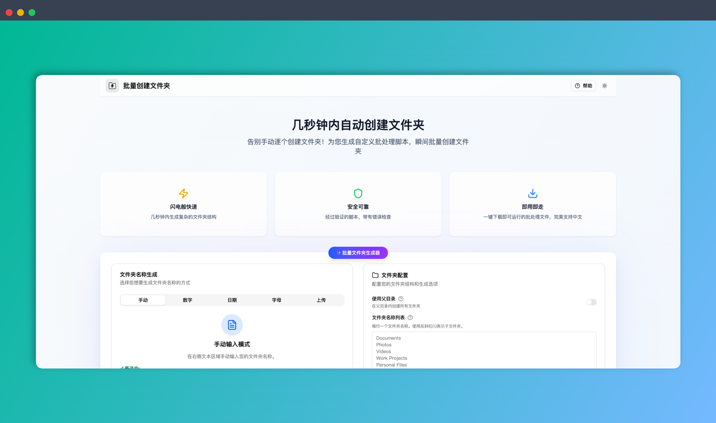This screenshot has width=716, height=423.
Task: Select the active 手动 tab
Action: (x=143, y=300)
